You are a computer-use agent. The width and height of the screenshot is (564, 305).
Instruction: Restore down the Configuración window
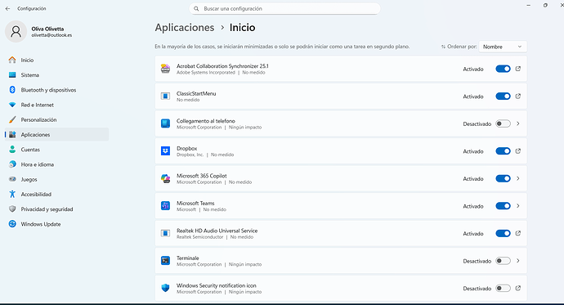[x=545, y=6]
